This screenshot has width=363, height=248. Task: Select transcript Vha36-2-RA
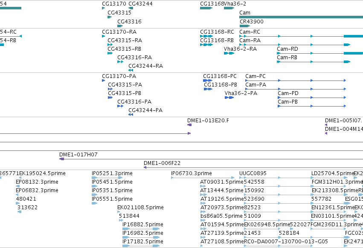[x=240, y=49]
